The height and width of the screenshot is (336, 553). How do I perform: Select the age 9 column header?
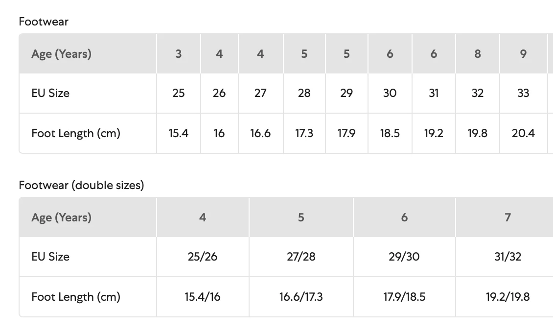coord(523,54)
